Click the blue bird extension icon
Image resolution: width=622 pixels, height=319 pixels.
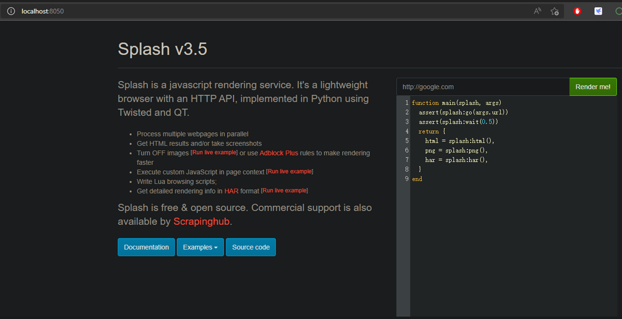[x=598, y=11]
